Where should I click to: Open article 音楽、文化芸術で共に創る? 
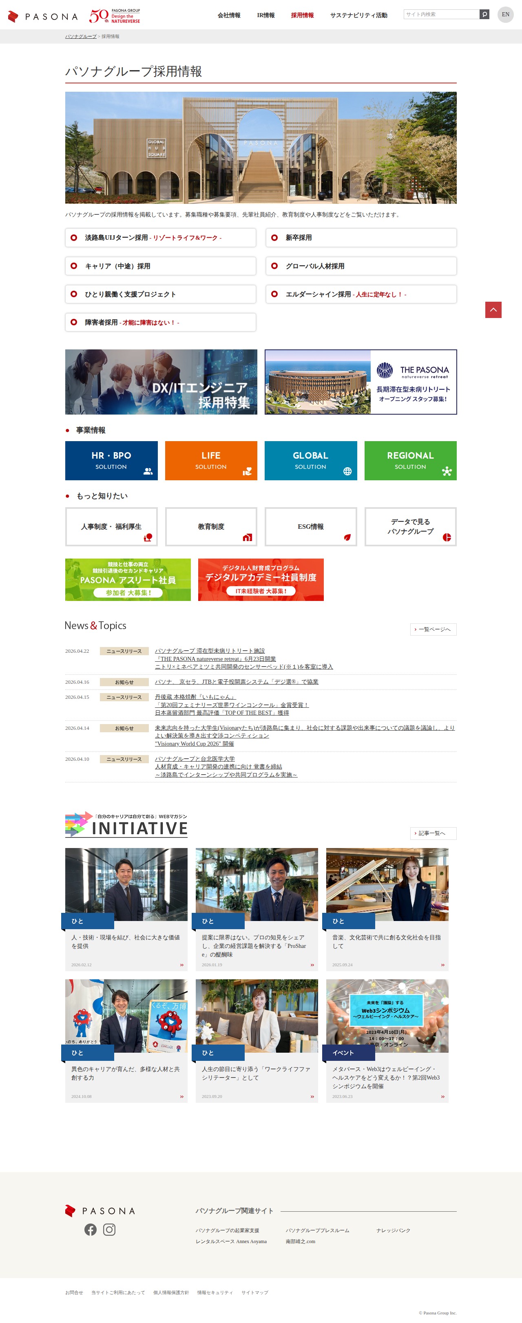[x=387, y=909]
